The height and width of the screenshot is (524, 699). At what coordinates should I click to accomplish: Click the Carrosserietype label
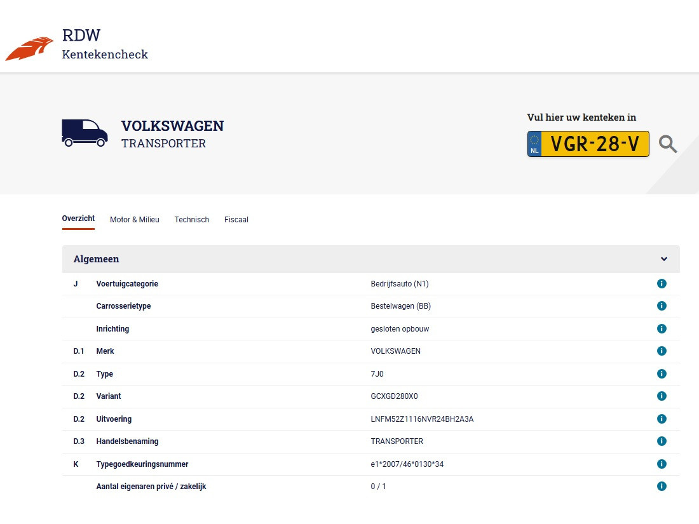(x=123, y=306)
